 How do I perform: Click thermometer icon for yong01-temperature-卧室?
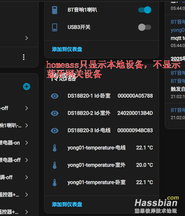coord(55,183)
